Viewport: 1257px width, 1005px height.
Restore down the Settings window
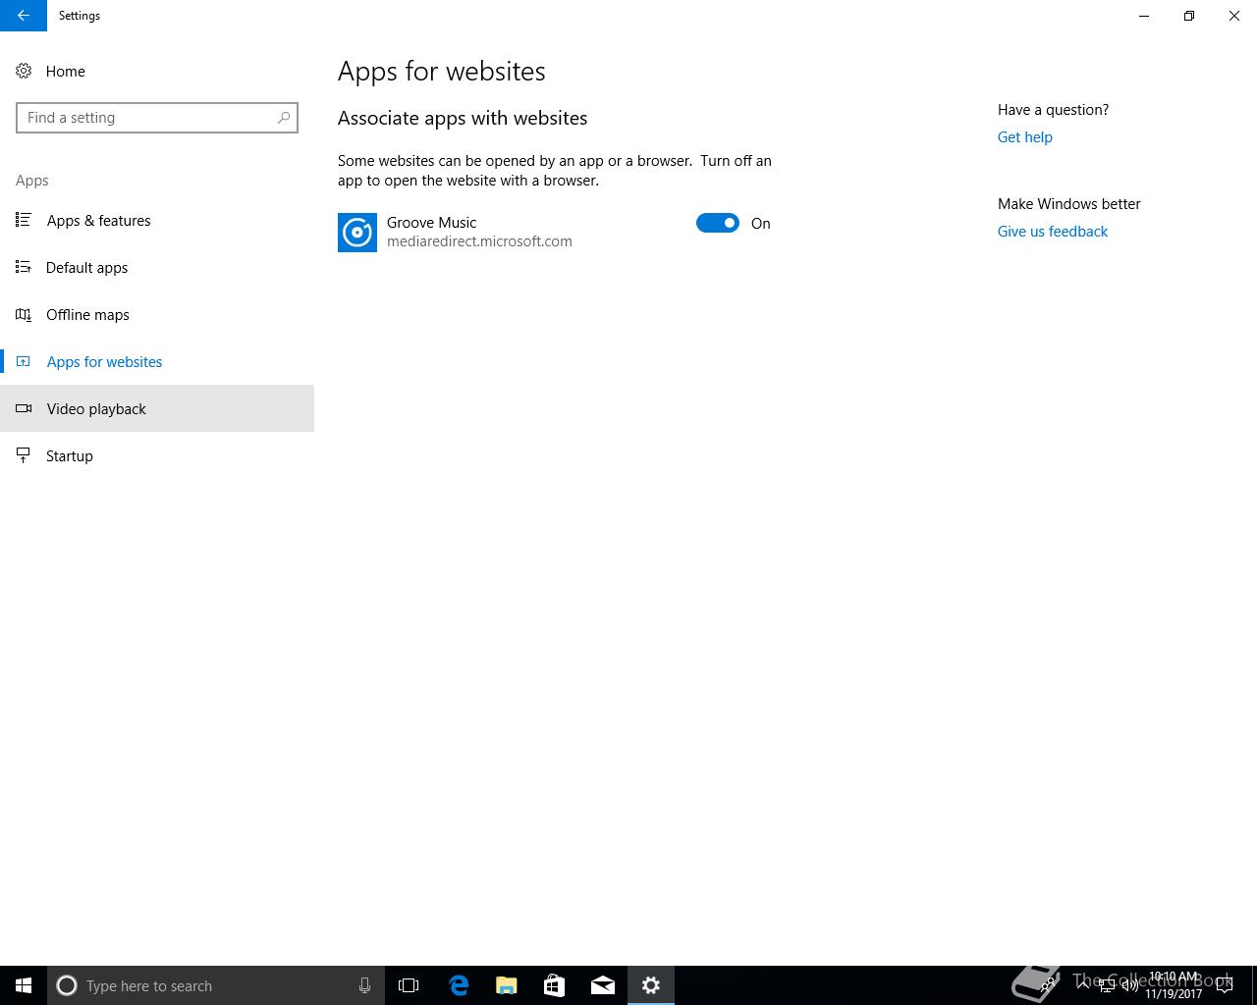(1189, 16)
